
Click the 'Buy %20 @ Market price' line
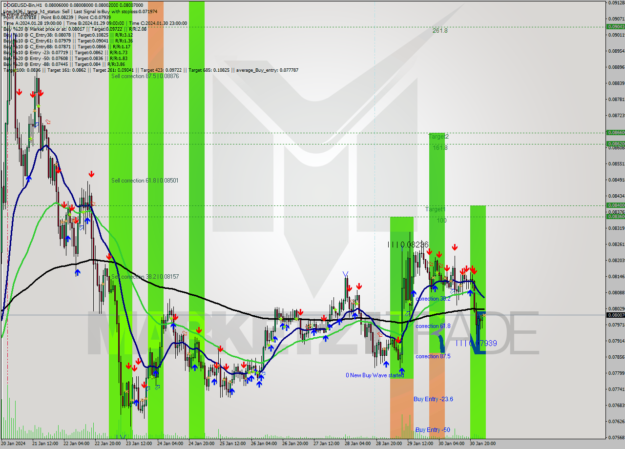pyautogui.click(x=75, y=29)
